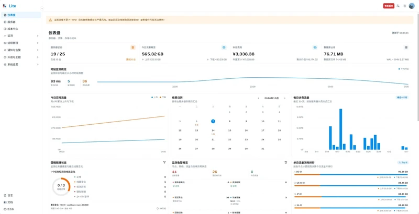This screenshot has width=419, height=214.
Task: Toggle the 下载 legend in realtime traffic chart
Action: click(x=163, y=98)
